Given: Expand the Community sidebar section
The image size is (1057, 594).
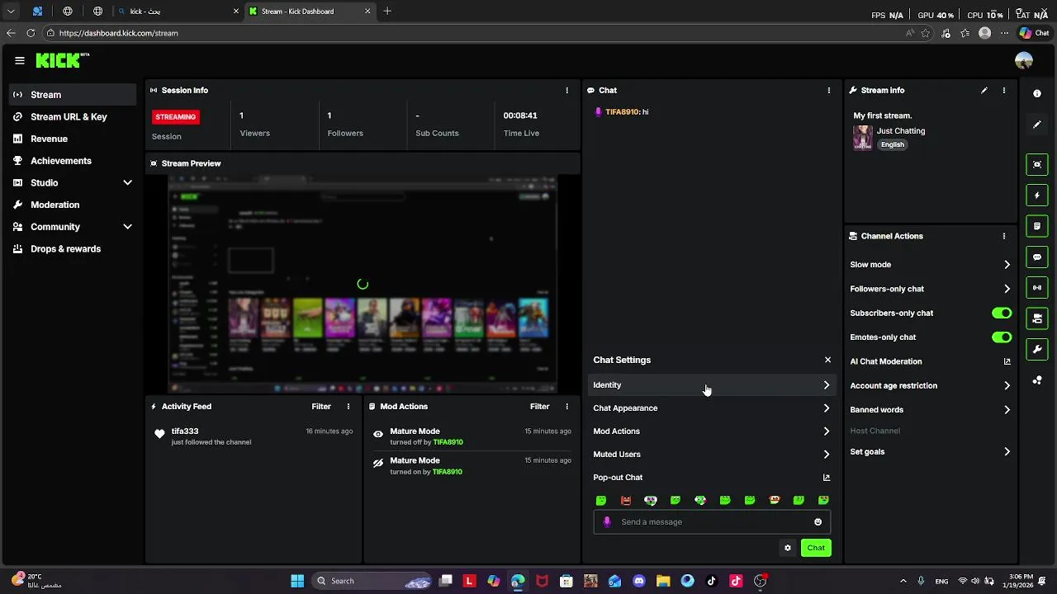Looking at the screenshot, I should pyautogui.click(x=127, y=227).
